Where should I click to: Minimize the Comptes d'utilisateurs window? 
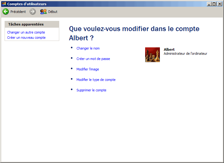tap(209, 4)
